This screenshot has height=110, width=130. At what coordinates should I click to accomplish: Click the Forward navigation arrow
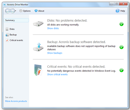point(12,11)
